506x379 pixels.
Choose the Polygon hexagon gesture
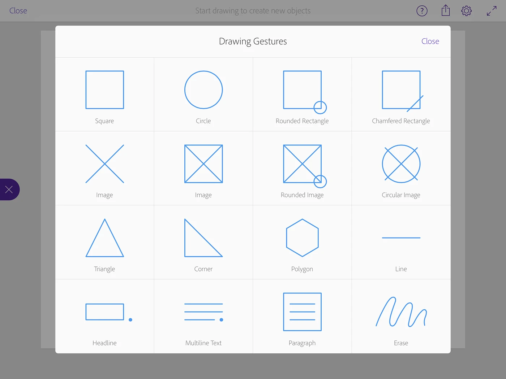point(303,238)
